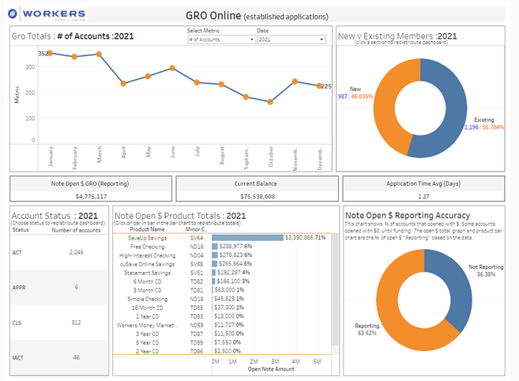The image size is (519, 381).
Task: Choose the CLS status row
Action: click(x=55, y=323)
